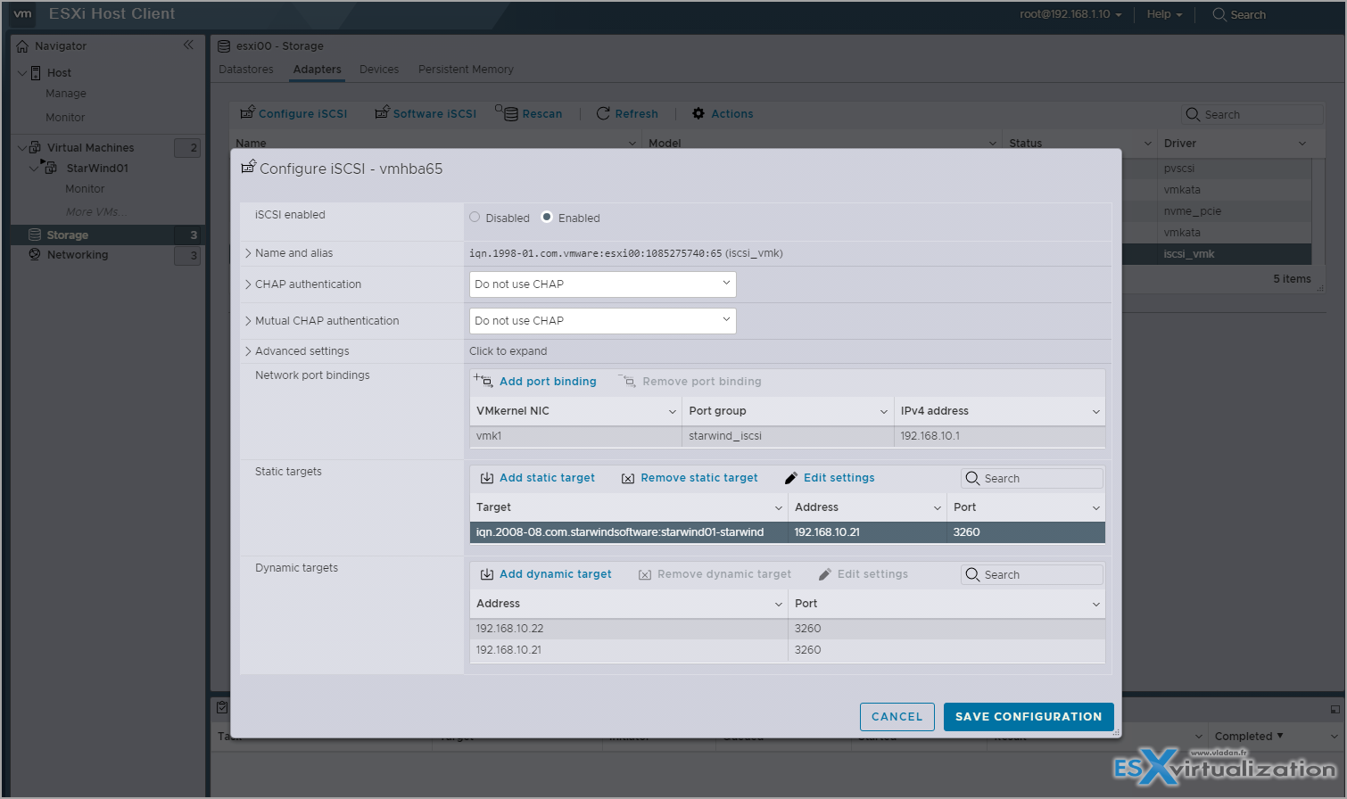Collapse the Navigator panel with double-chevron icon
The width and height of the screenshot is (1347, 799).
[x=188, y=45]
